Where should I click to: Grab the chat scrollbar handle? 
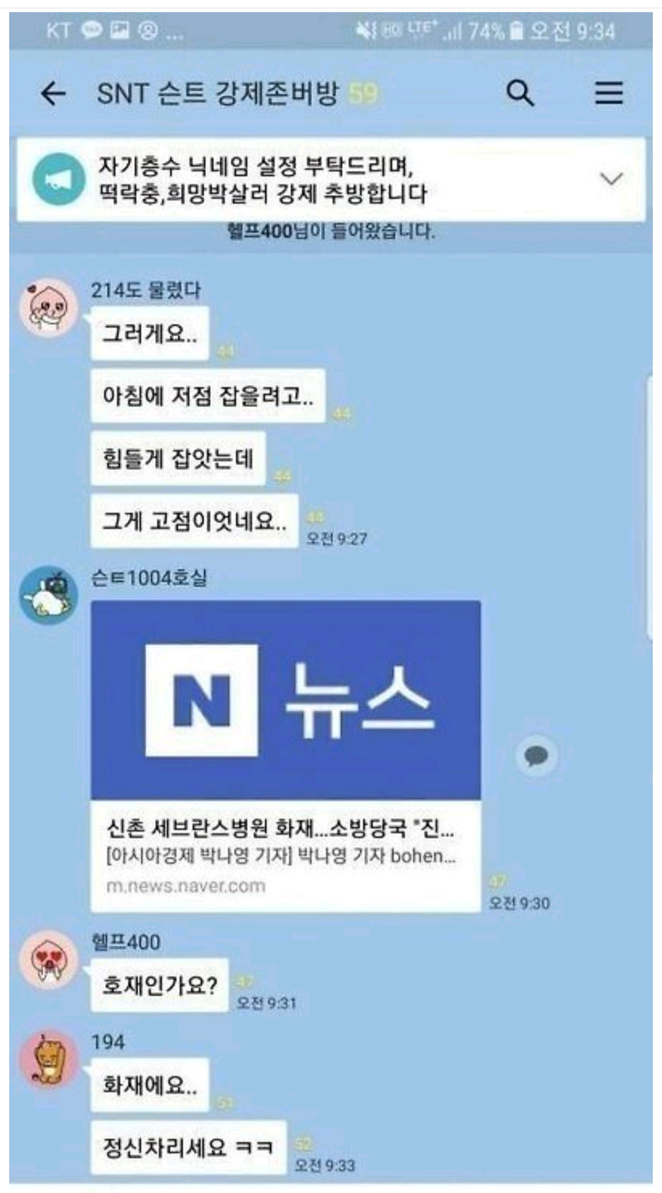[650, 507]
